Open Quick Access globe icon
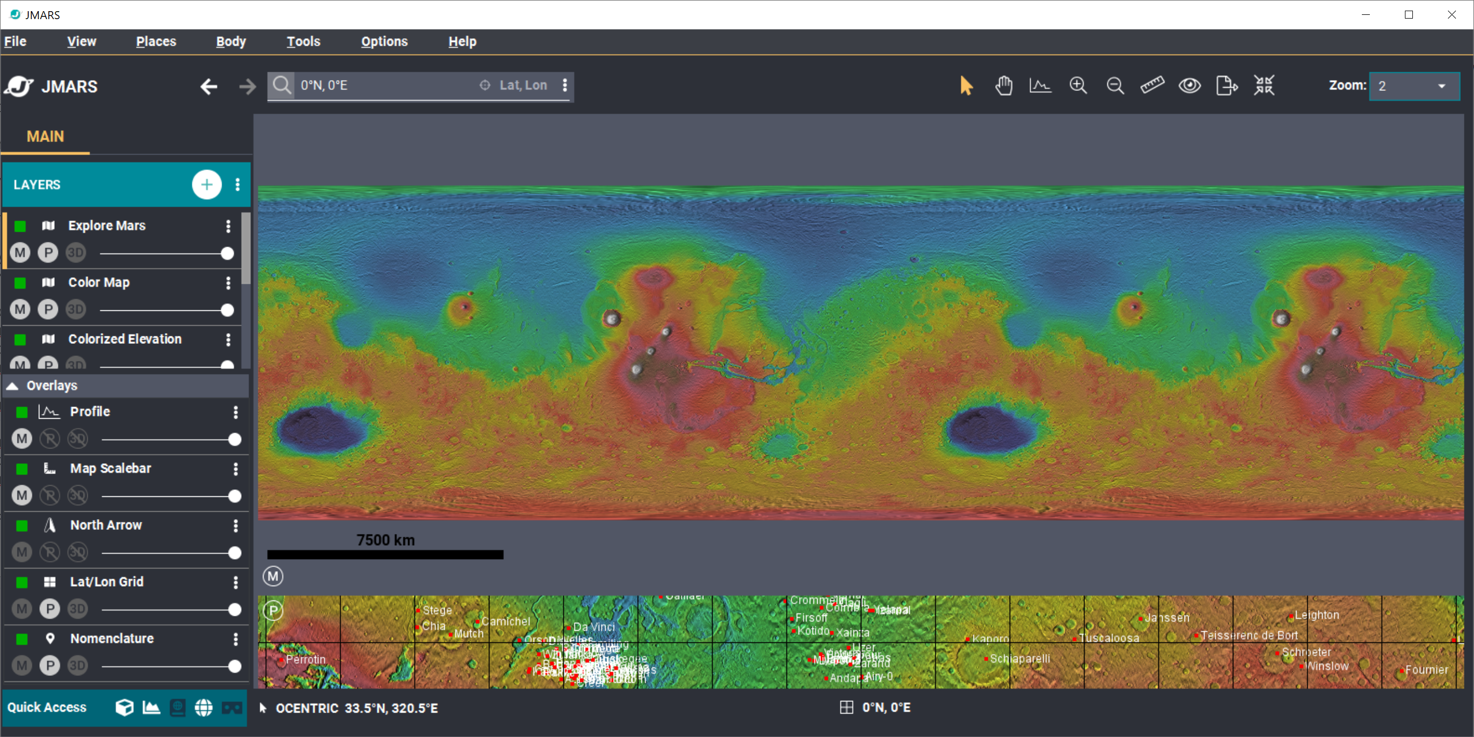1474x737 pixels. click(x=204, y=708)
